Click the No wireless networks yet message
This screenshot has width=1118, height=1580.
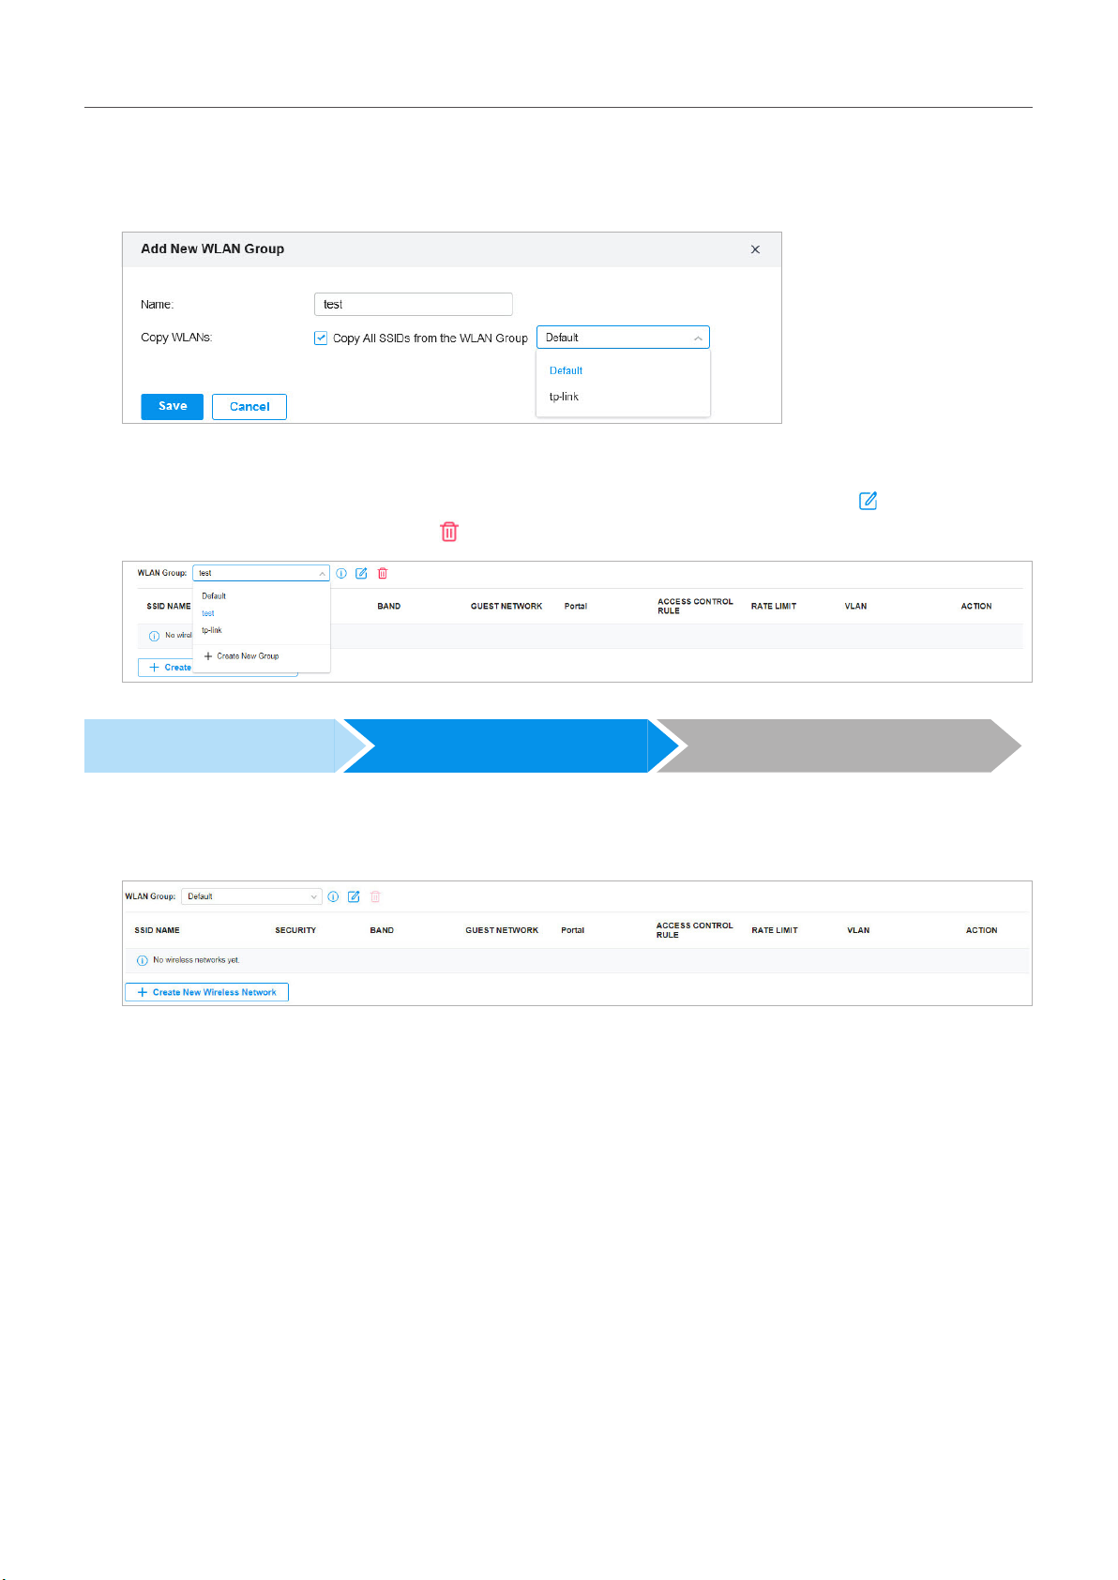[196, 960]
